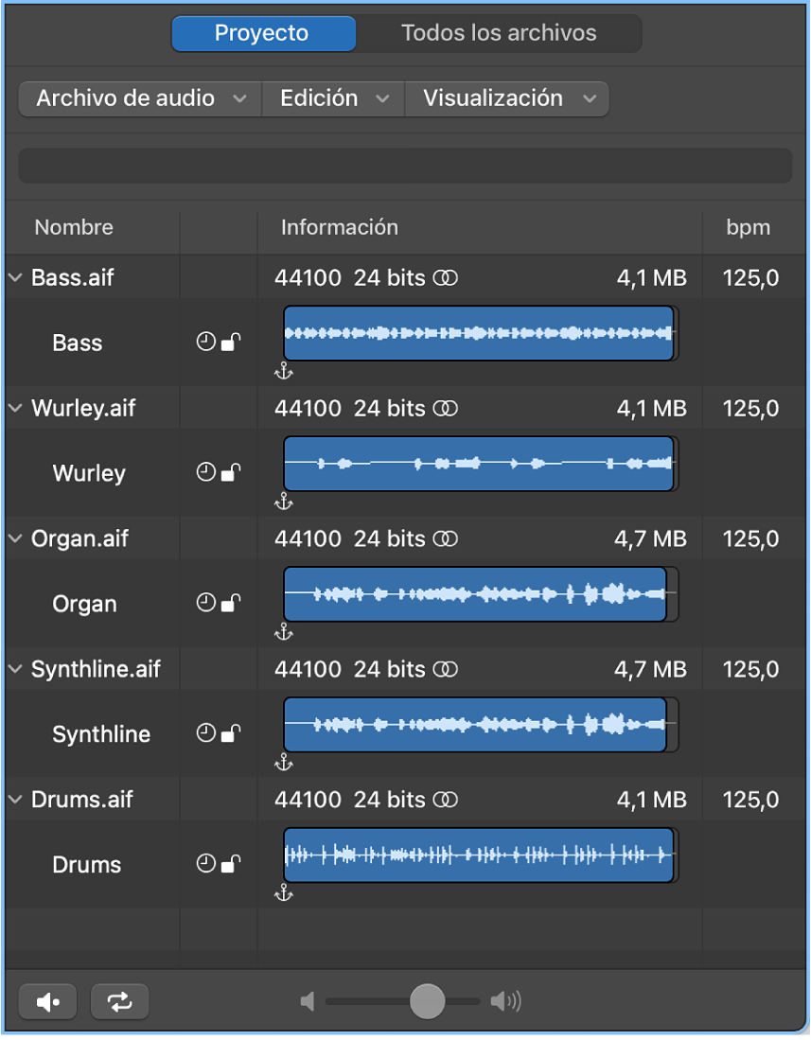
Task: Open the Archivo de audio dropdown menu
Action: click(140, 98)
